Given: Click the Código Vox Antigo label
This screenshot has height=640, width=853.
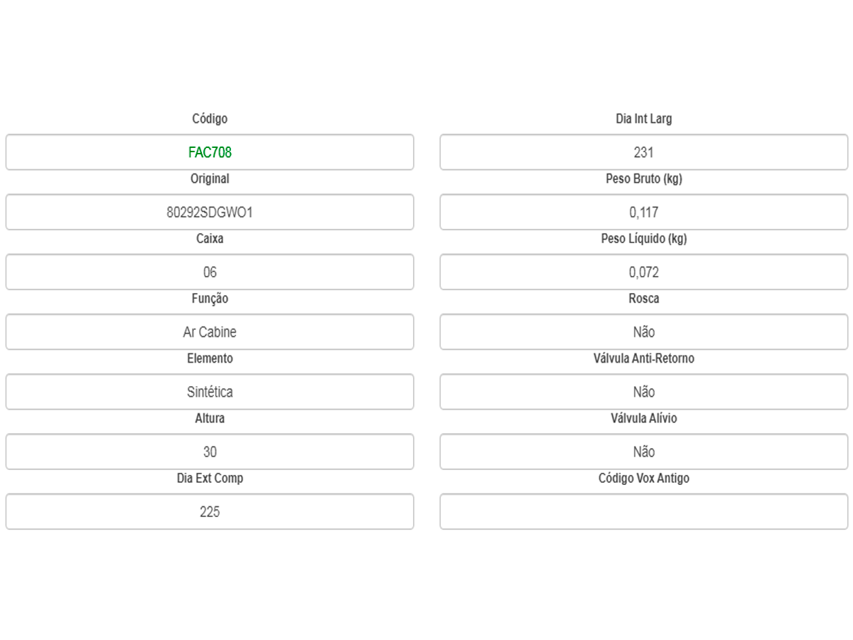Looking at the screenshot, I should click(643, 478).
